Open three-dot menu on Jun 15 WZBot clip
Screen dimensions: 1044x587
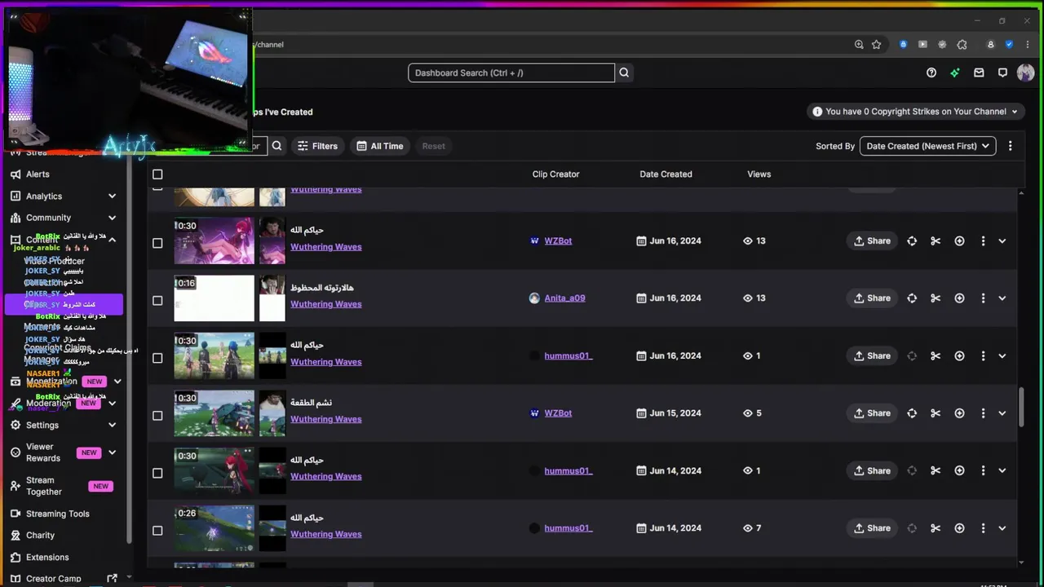click(x=983, y=413)
